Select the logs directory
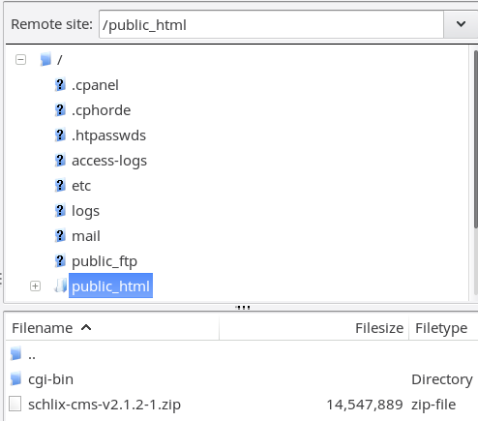This screenshot has width=478, height=421. pyautogui.click(x=85, y=211)
